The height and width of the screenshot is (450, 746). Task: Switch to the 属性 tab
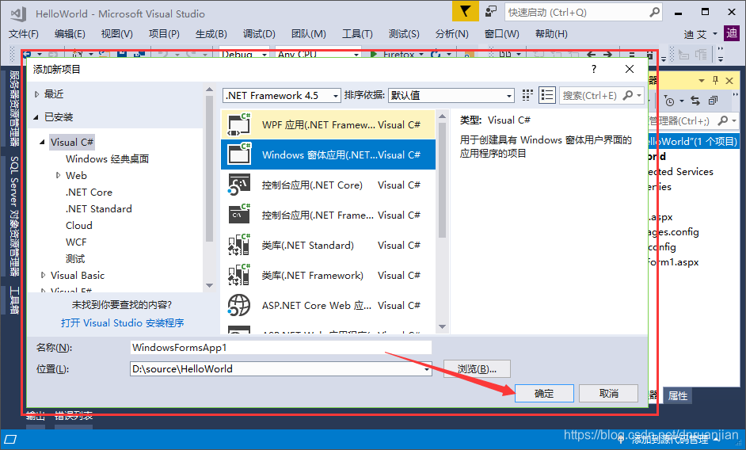click(x=677, y=395)
